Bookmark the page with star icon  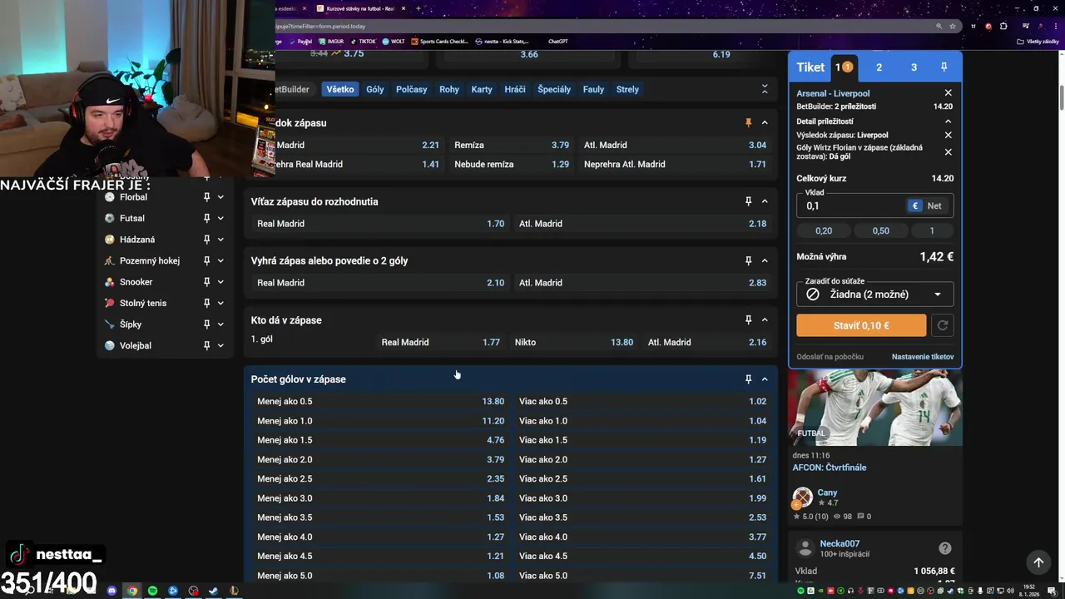953,26
